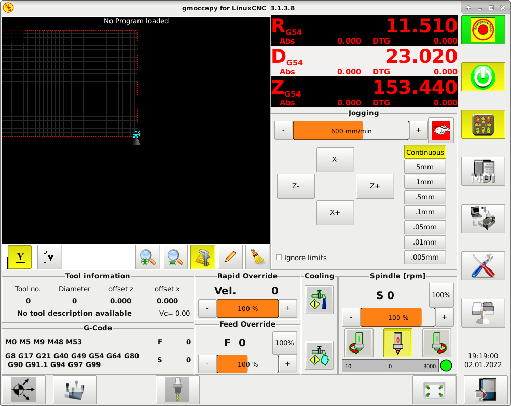
Task: Adjust the spindle override slider
Action: click(x=398, y=317)
